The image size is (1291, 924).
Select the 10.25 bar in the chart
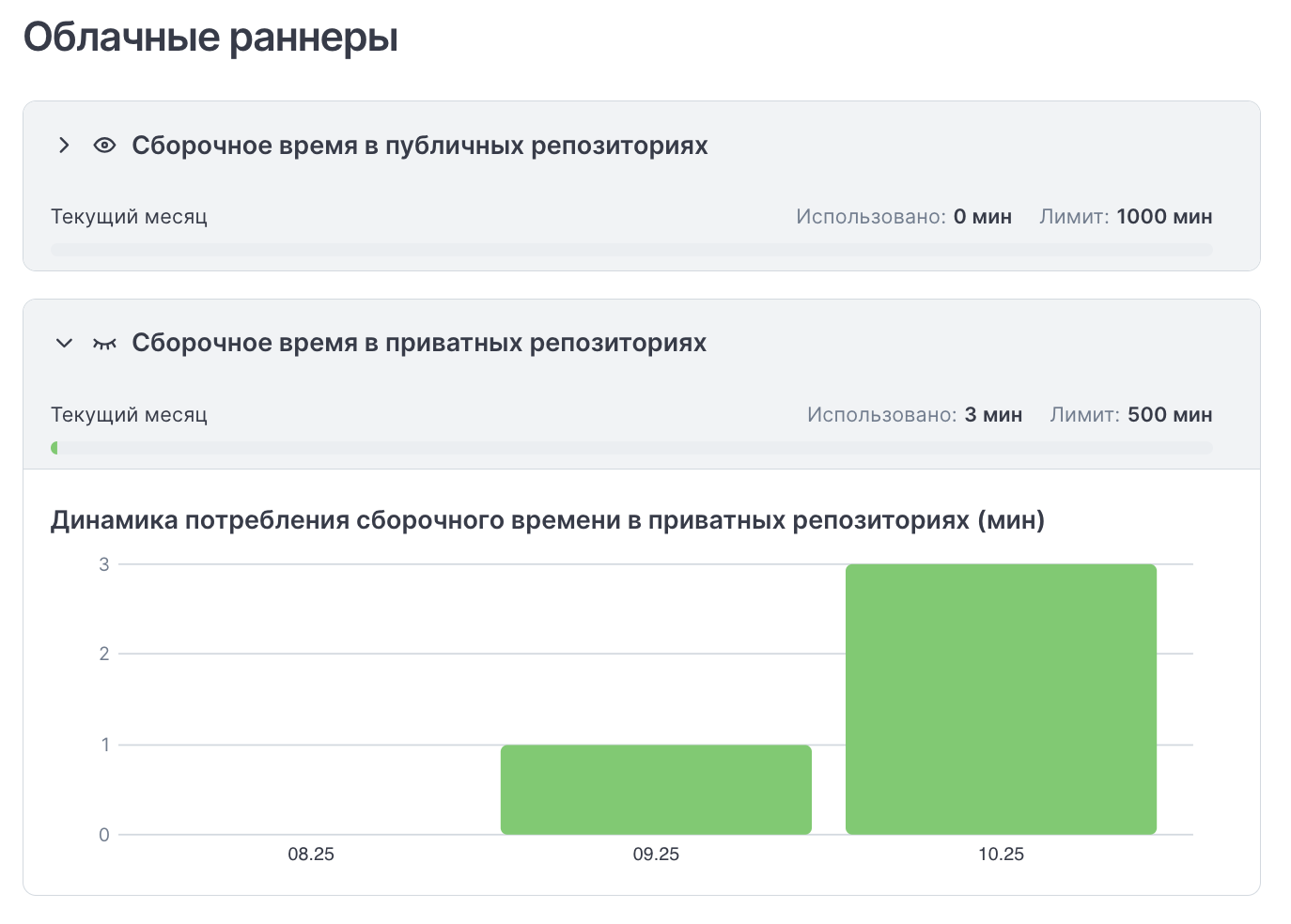click(x=1001, y=699)
